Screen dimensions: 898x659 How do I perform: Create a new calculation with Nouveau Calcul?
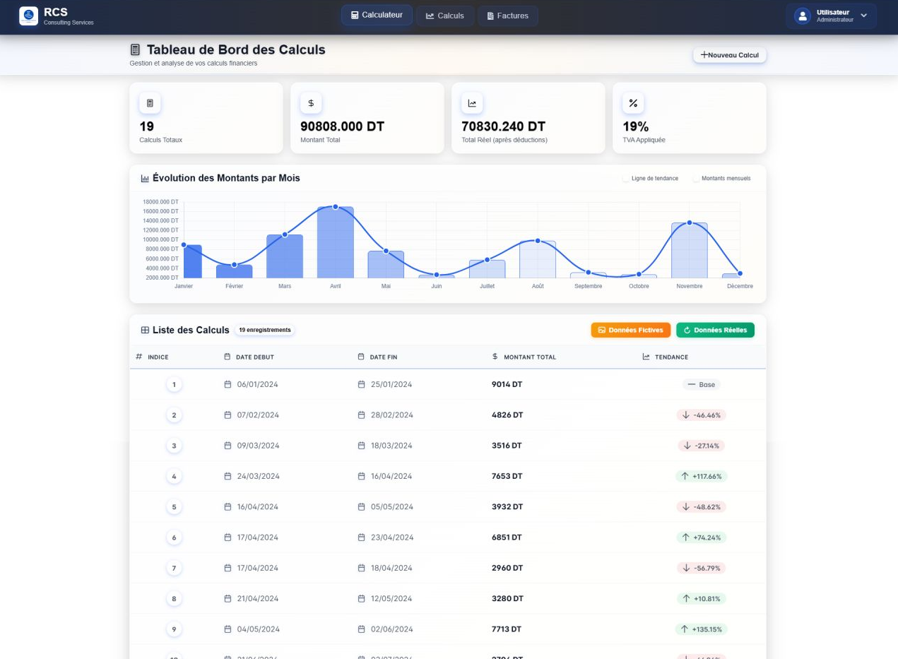point(729,55)
